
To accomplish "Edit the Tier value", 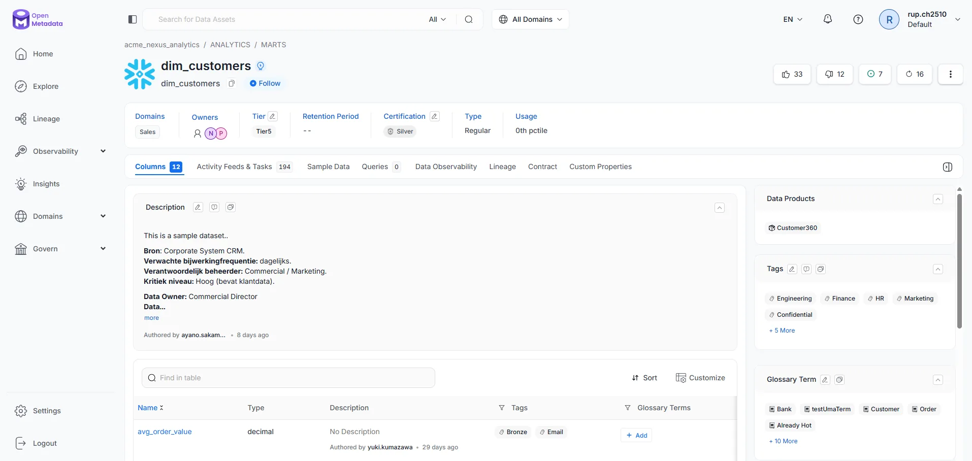I will pos(273,116).
